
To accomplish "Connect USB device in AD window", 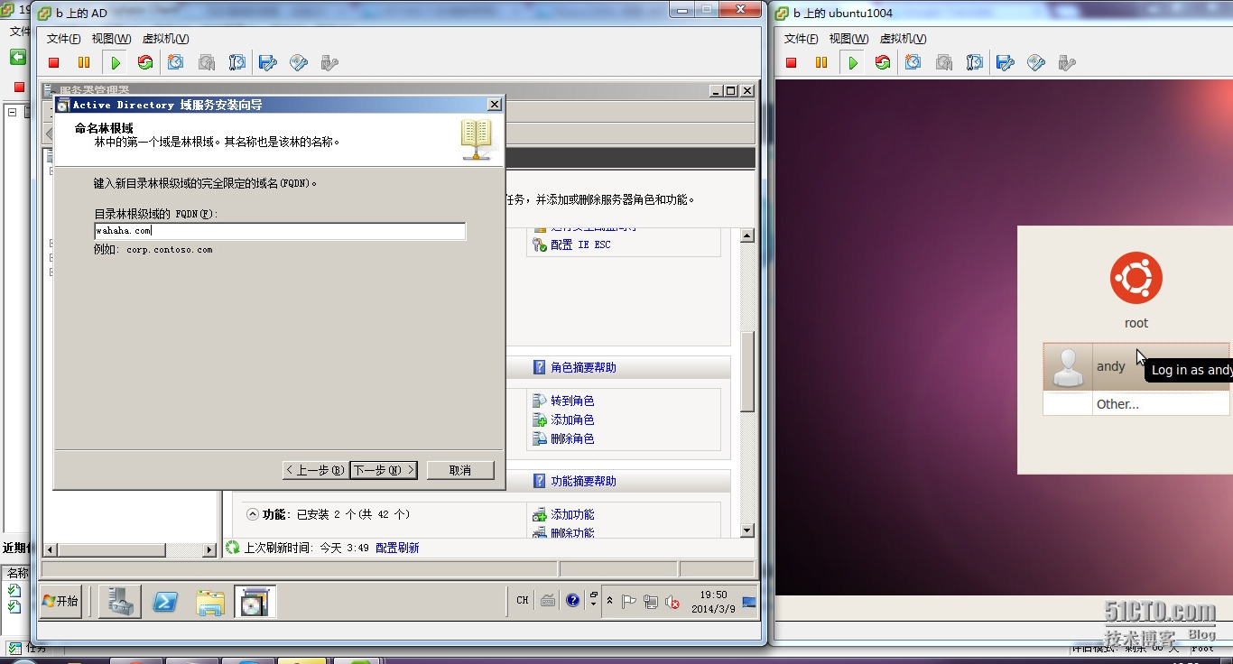I will click(x=329, y=62).
